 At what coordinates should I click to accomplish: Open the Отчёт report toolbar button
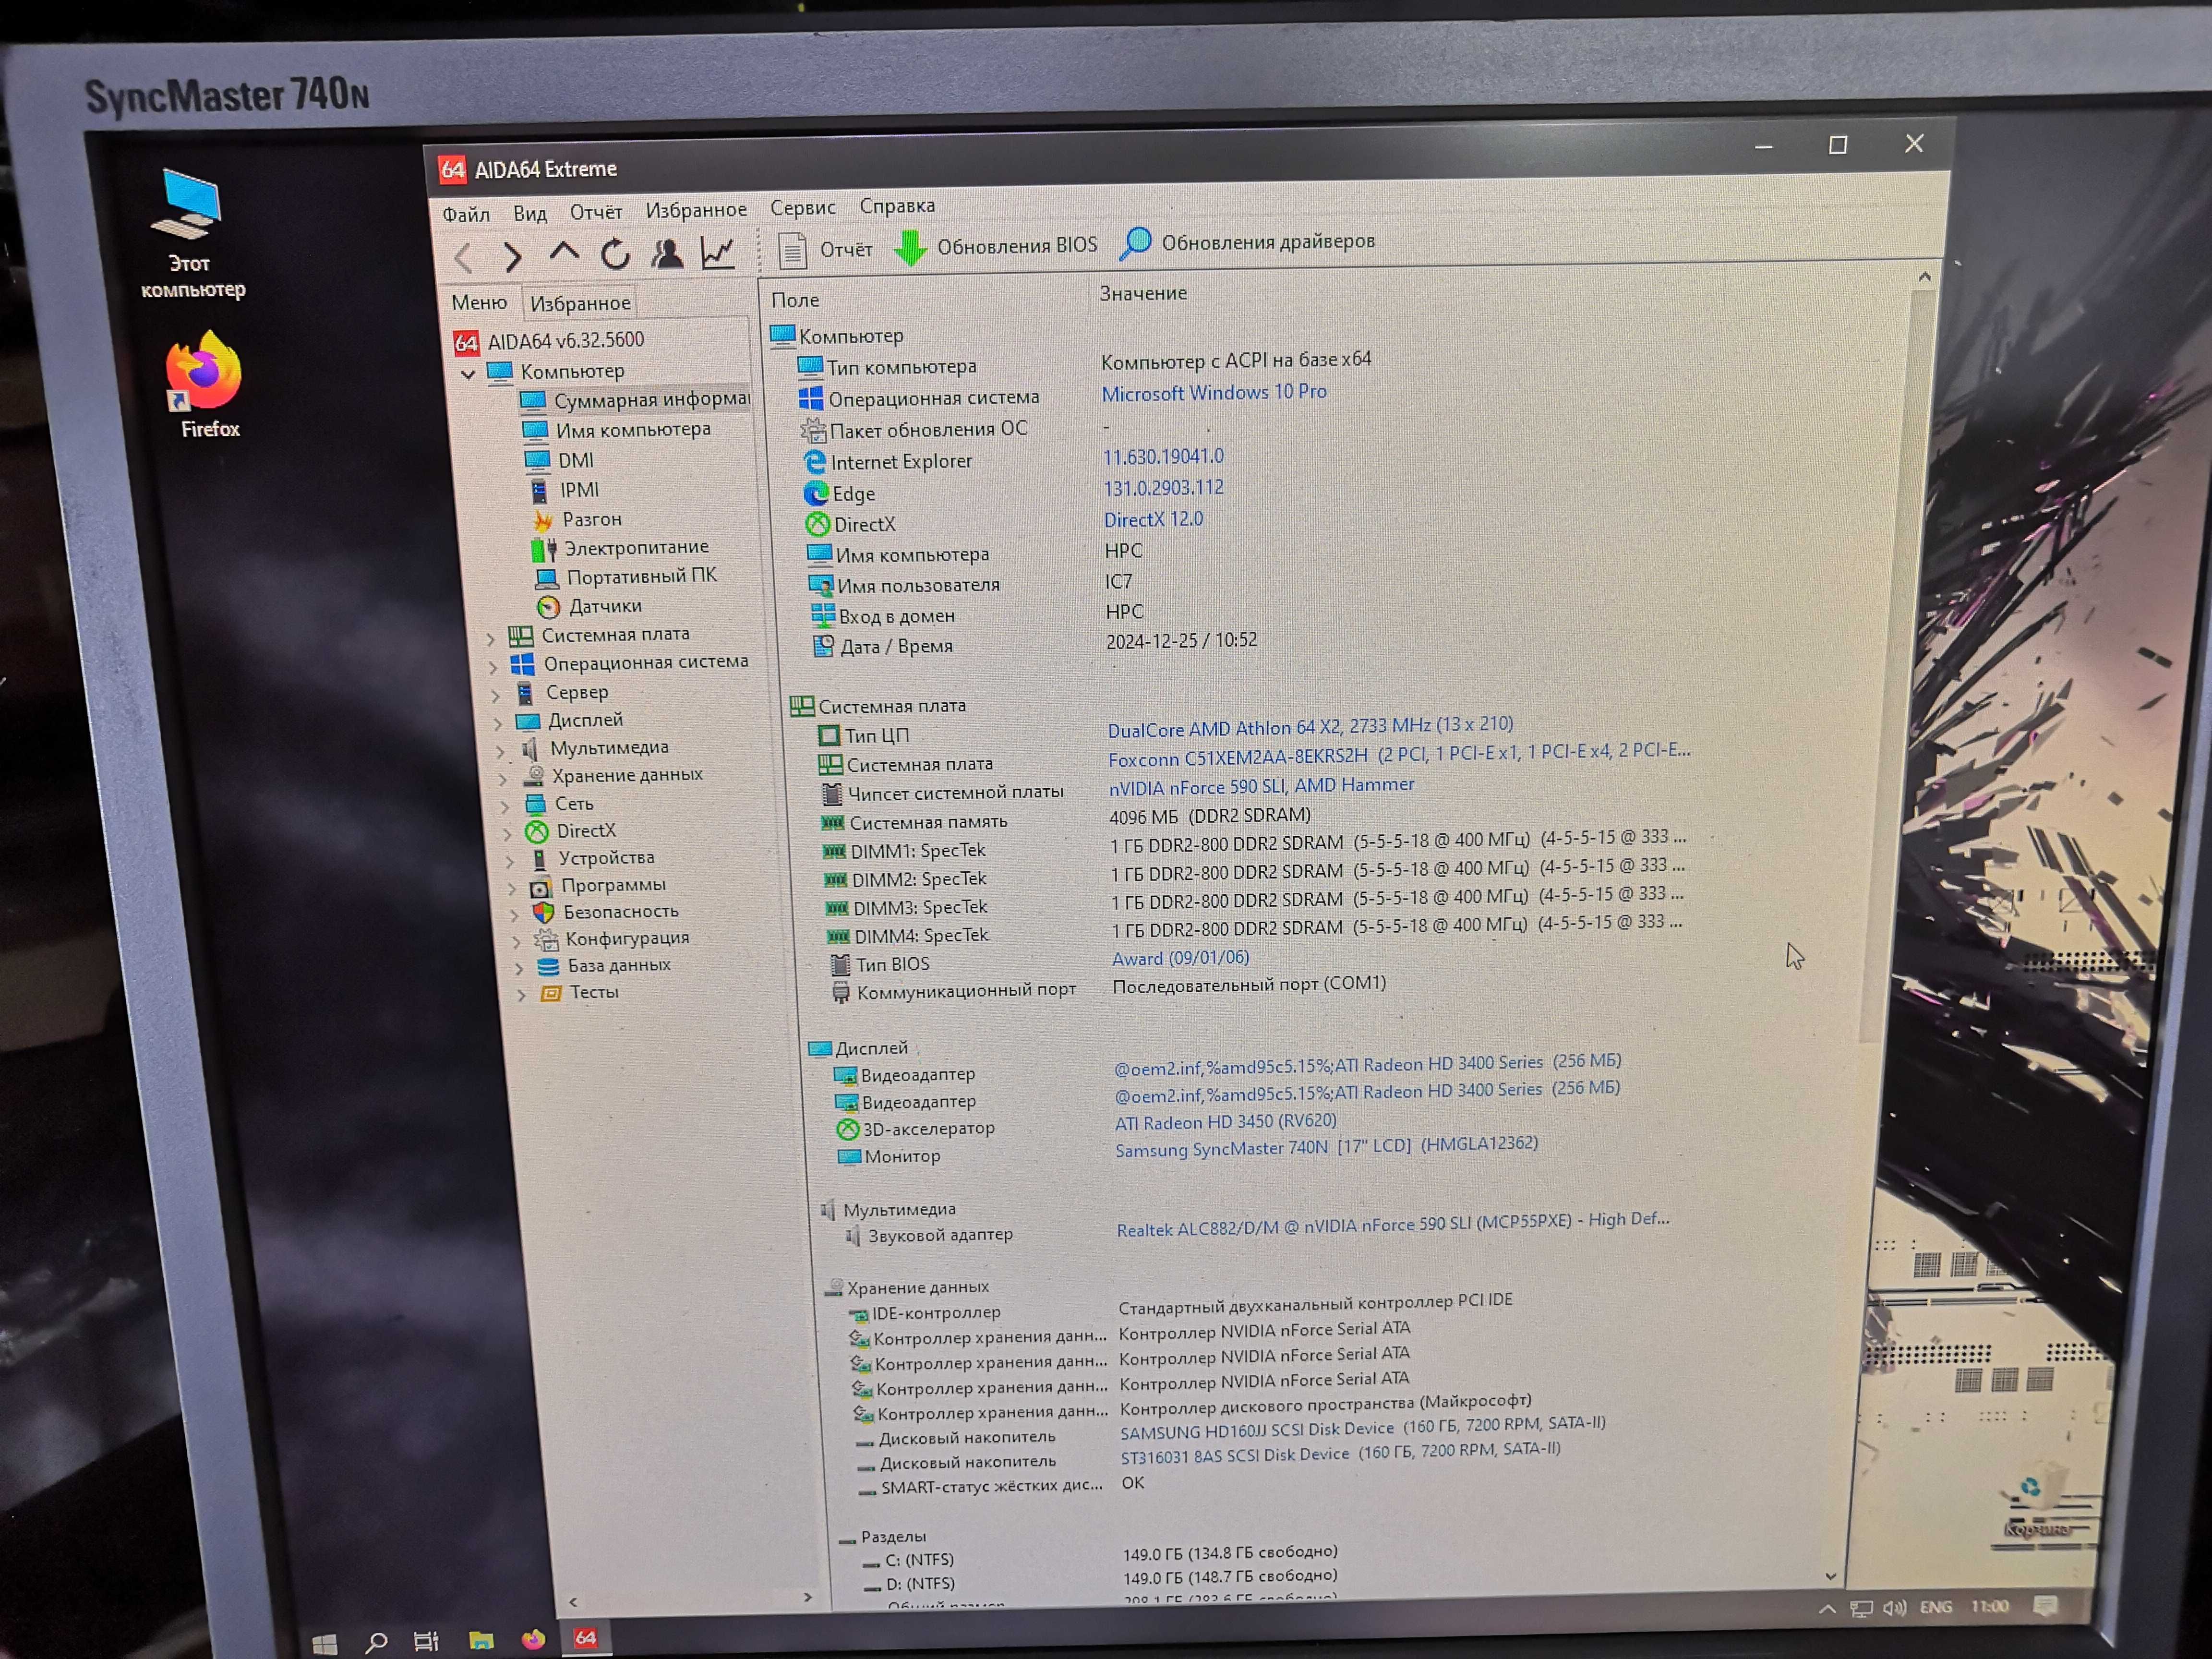click(x=825, y=249)
